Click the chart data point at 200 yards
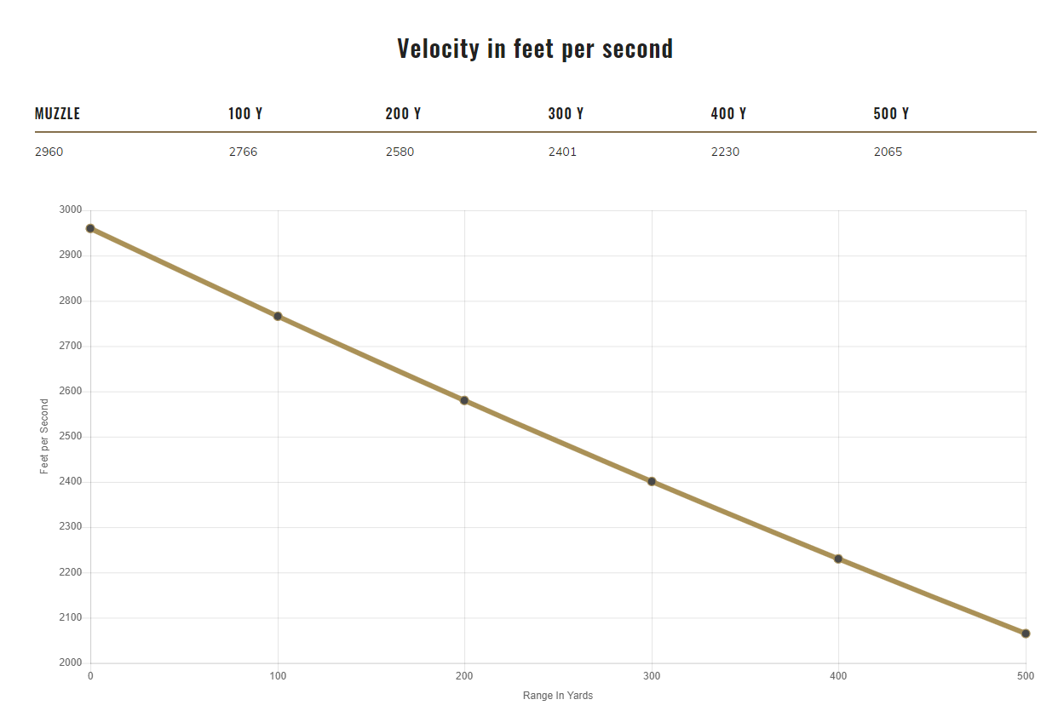This screenshot has height=711, width=1058. pyautogui.click(x=464, y=400)
